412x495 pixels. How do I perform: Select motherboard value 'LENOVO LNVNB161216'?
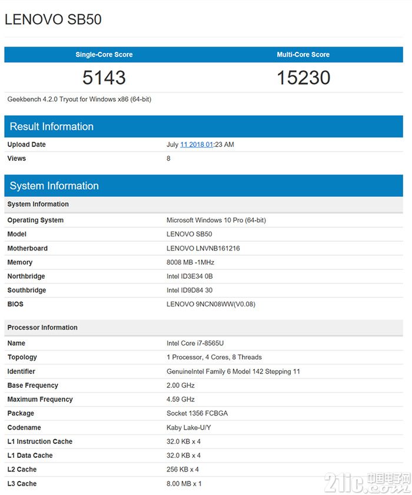coord(203,249)
